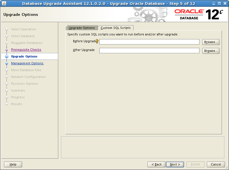Click the Results step label
The height and width of the screenshot is (170, 229).
click(x=16, y=104)
